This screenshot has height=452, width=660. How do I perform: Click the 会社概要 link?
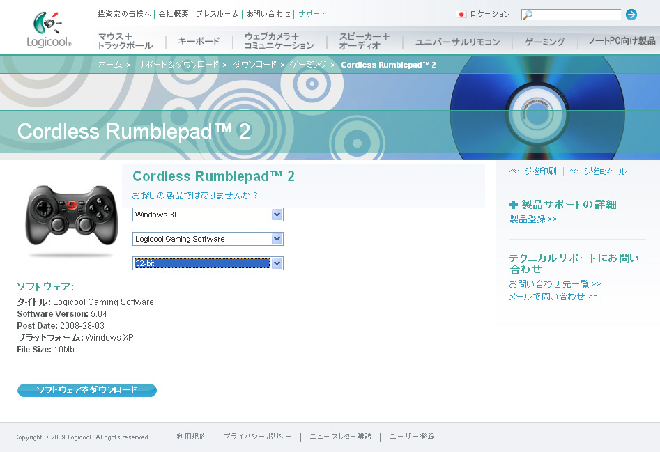(x=174, y=14)
